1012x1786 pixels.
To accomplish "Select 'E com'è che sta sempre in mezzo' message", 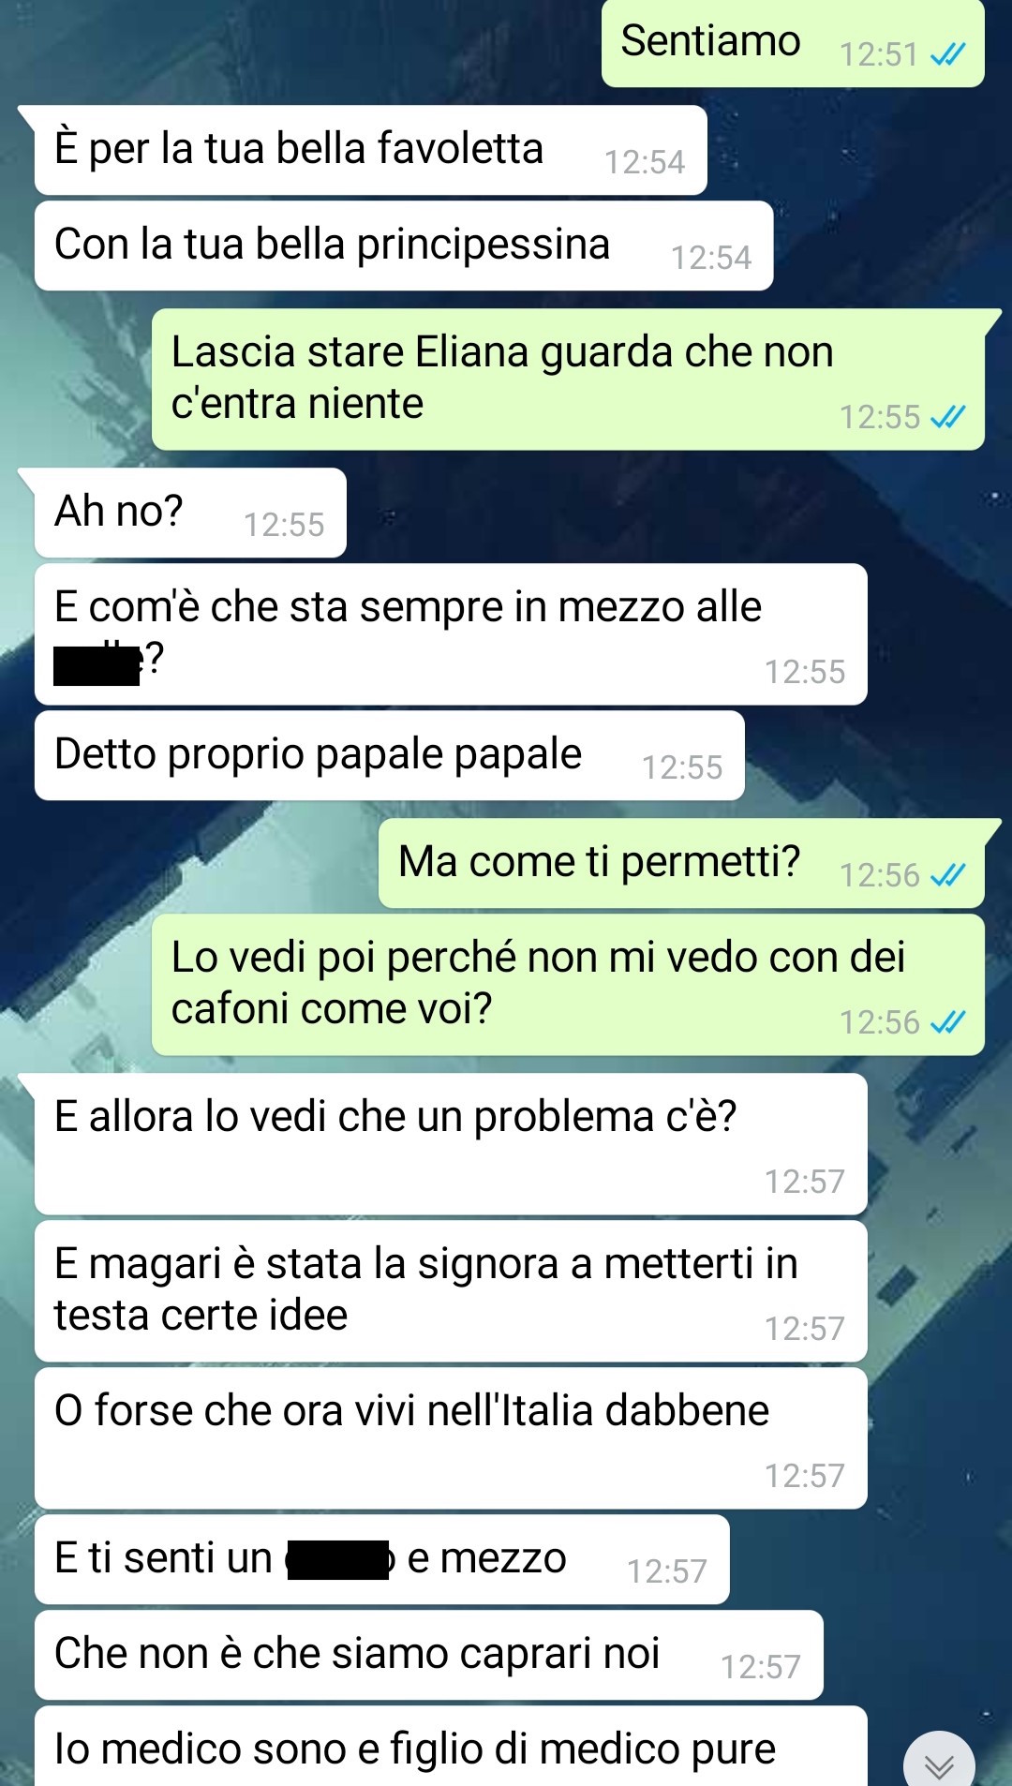I will tap(451, 634).
